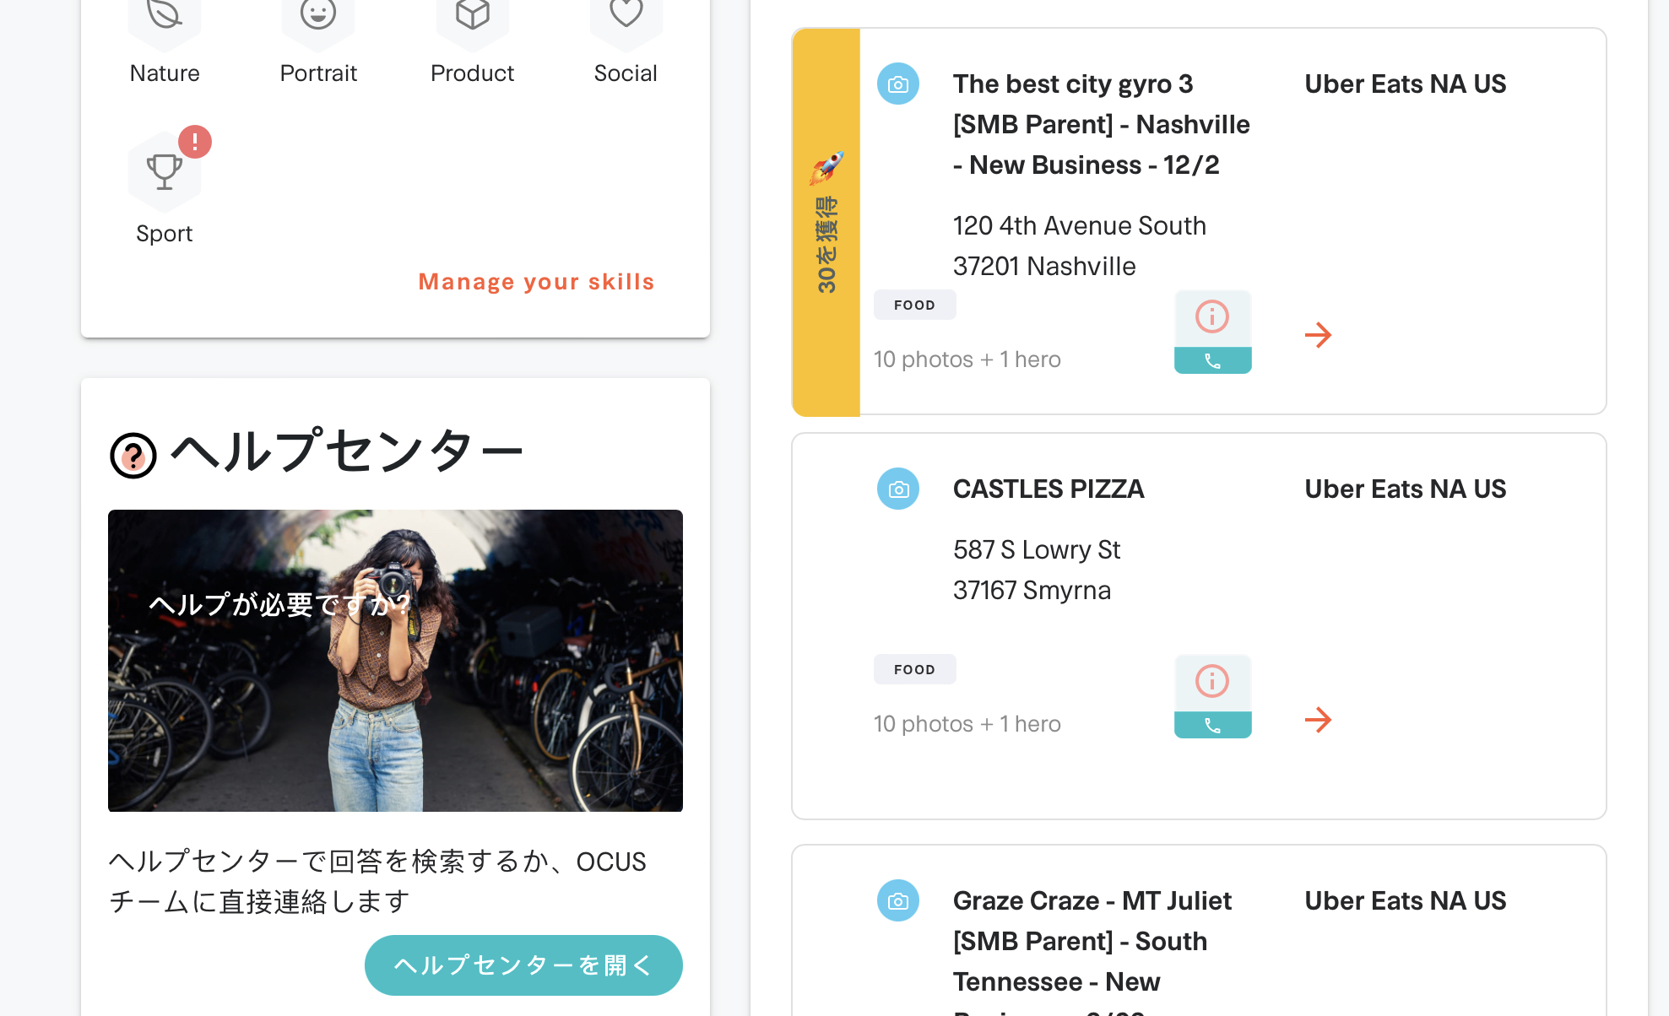The height and width of the screenshot is (1016, 1669).
Task: Click camera icon for The best city gyro 3
Action: click(898, 84)
